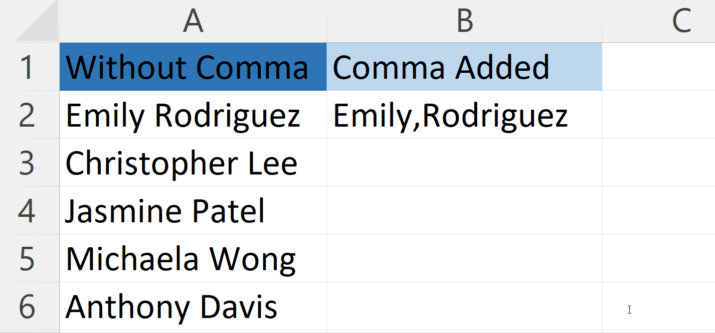Select row 4 header
The height and width of the screenshot is (333, 715).
click(29, 210)
